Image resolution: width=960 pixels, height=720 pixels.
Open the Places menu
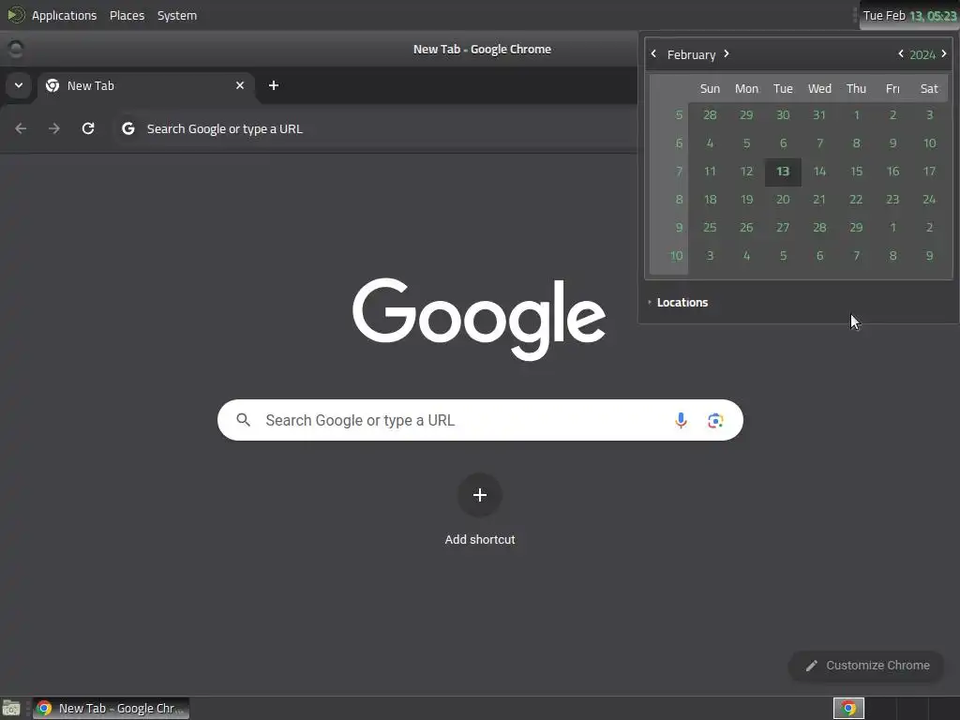[x=127, y=15]
